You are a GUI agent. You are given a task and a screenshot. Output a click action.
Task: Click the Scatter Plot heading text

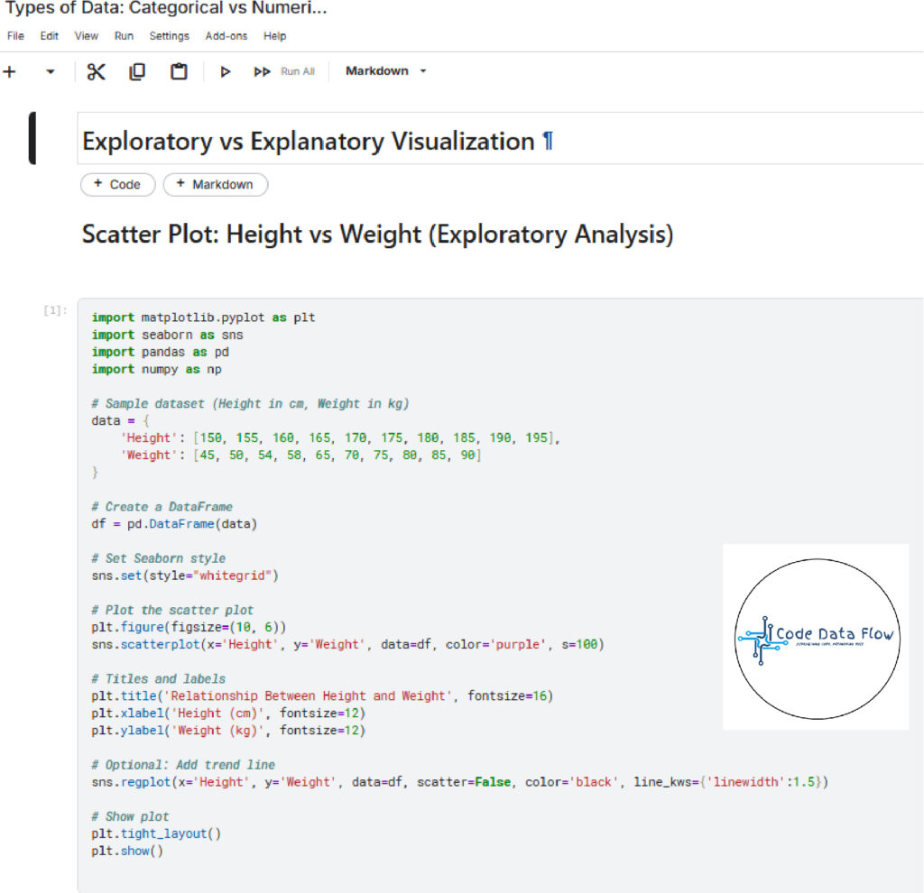(377, 235)
